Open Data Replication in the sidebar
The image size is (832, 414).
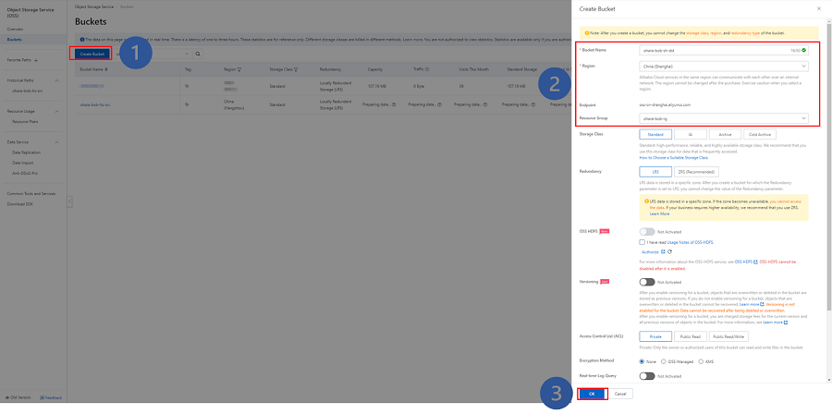point(27,152)
